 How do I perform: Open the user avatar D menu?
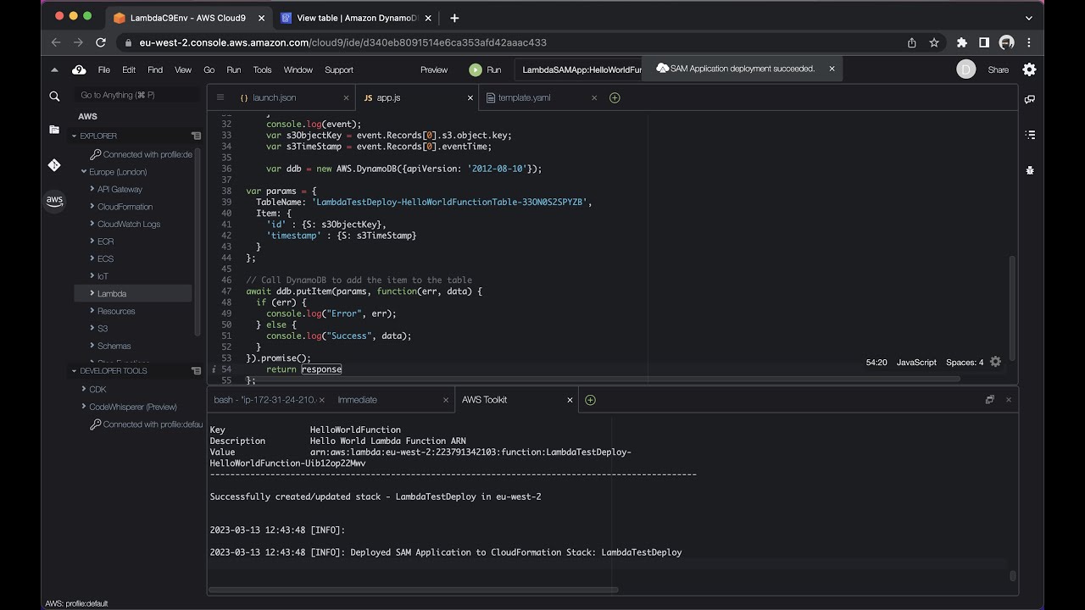pyautogui.click(x=965, y=69)
